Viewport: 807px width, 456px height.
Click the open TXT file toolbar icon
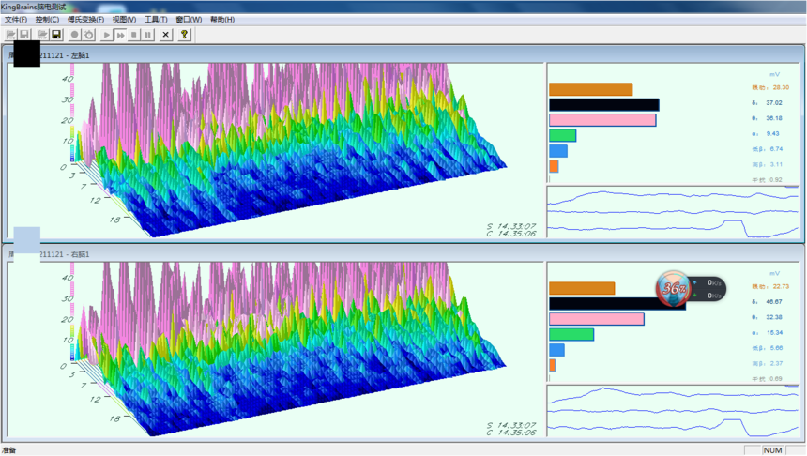pyautogui.click(x=43, y=35)
